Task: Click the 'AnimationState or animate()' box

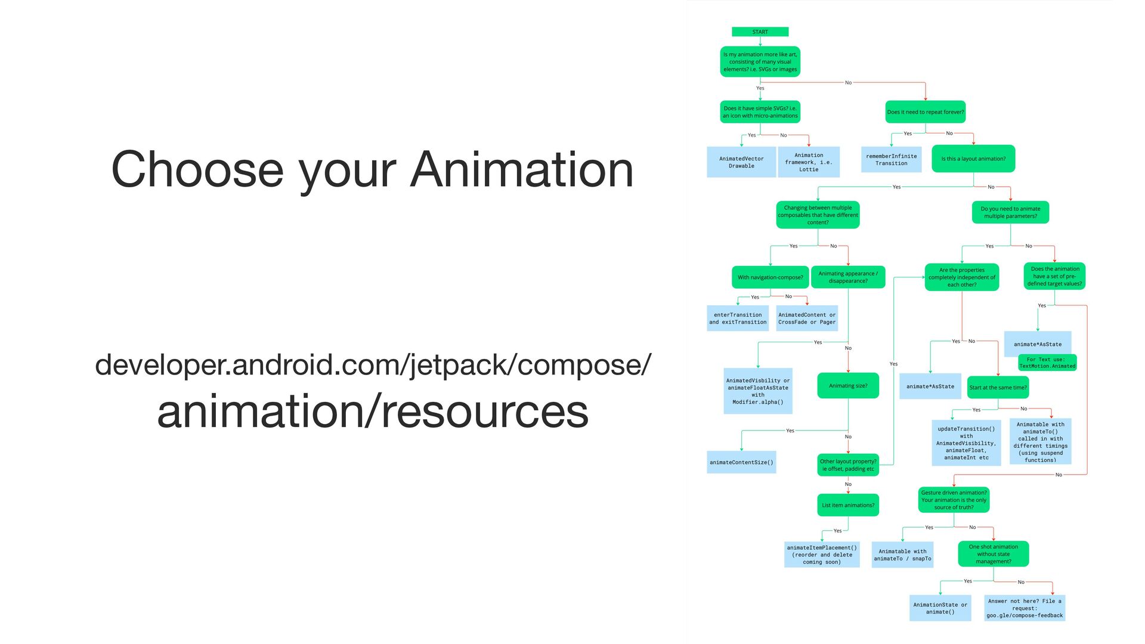Action: (940, 608)
